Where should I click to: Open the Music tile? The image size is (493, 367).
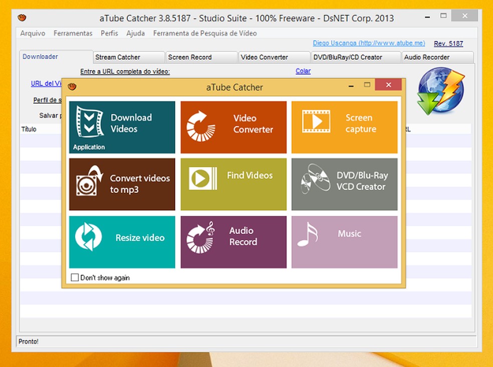pyautogui.click(x=344, y=242)
